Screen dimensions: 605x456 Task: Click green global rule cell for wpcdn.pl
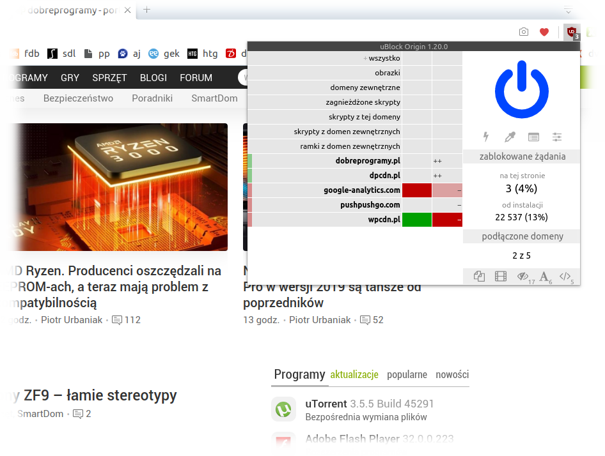pyautogui.click(x=417, y=219)
